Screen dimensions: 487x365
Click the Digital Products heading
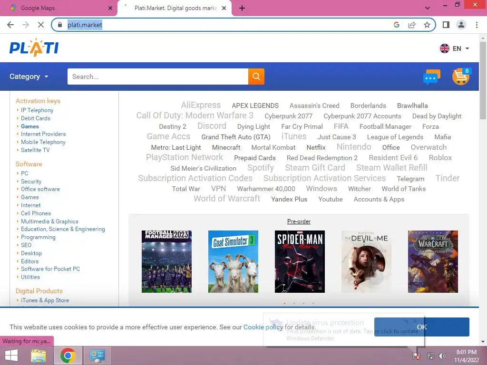click(x=39, y=291)
